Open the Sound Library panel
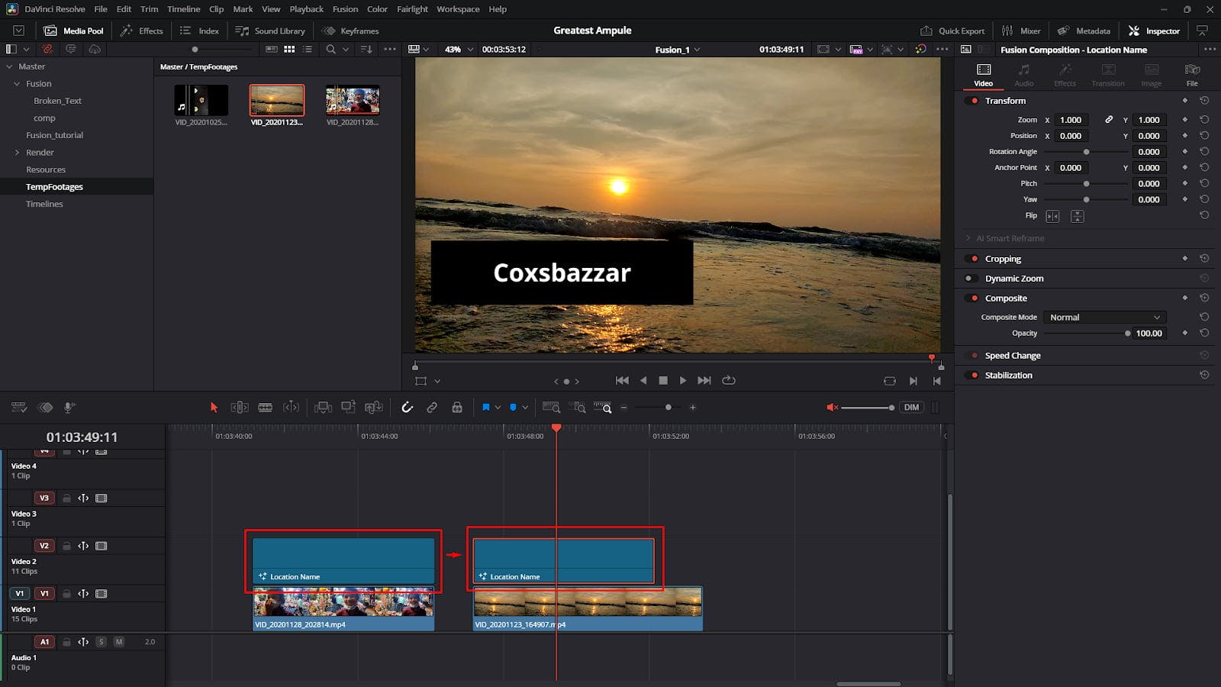Image resolution: width=1221 pixels, height=687 pixels. 270,31
